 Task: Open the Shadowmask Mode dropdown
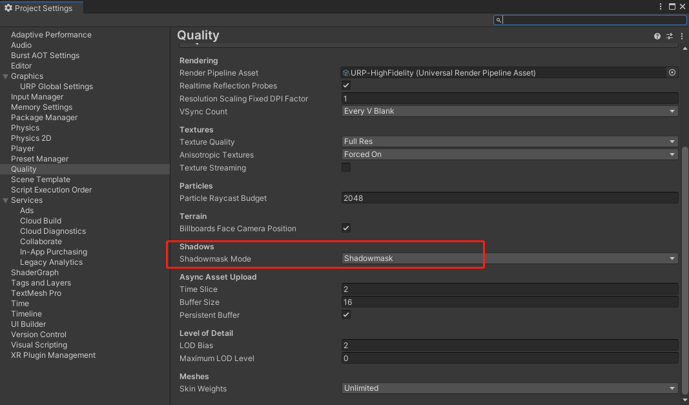click(x=510, y=258)
